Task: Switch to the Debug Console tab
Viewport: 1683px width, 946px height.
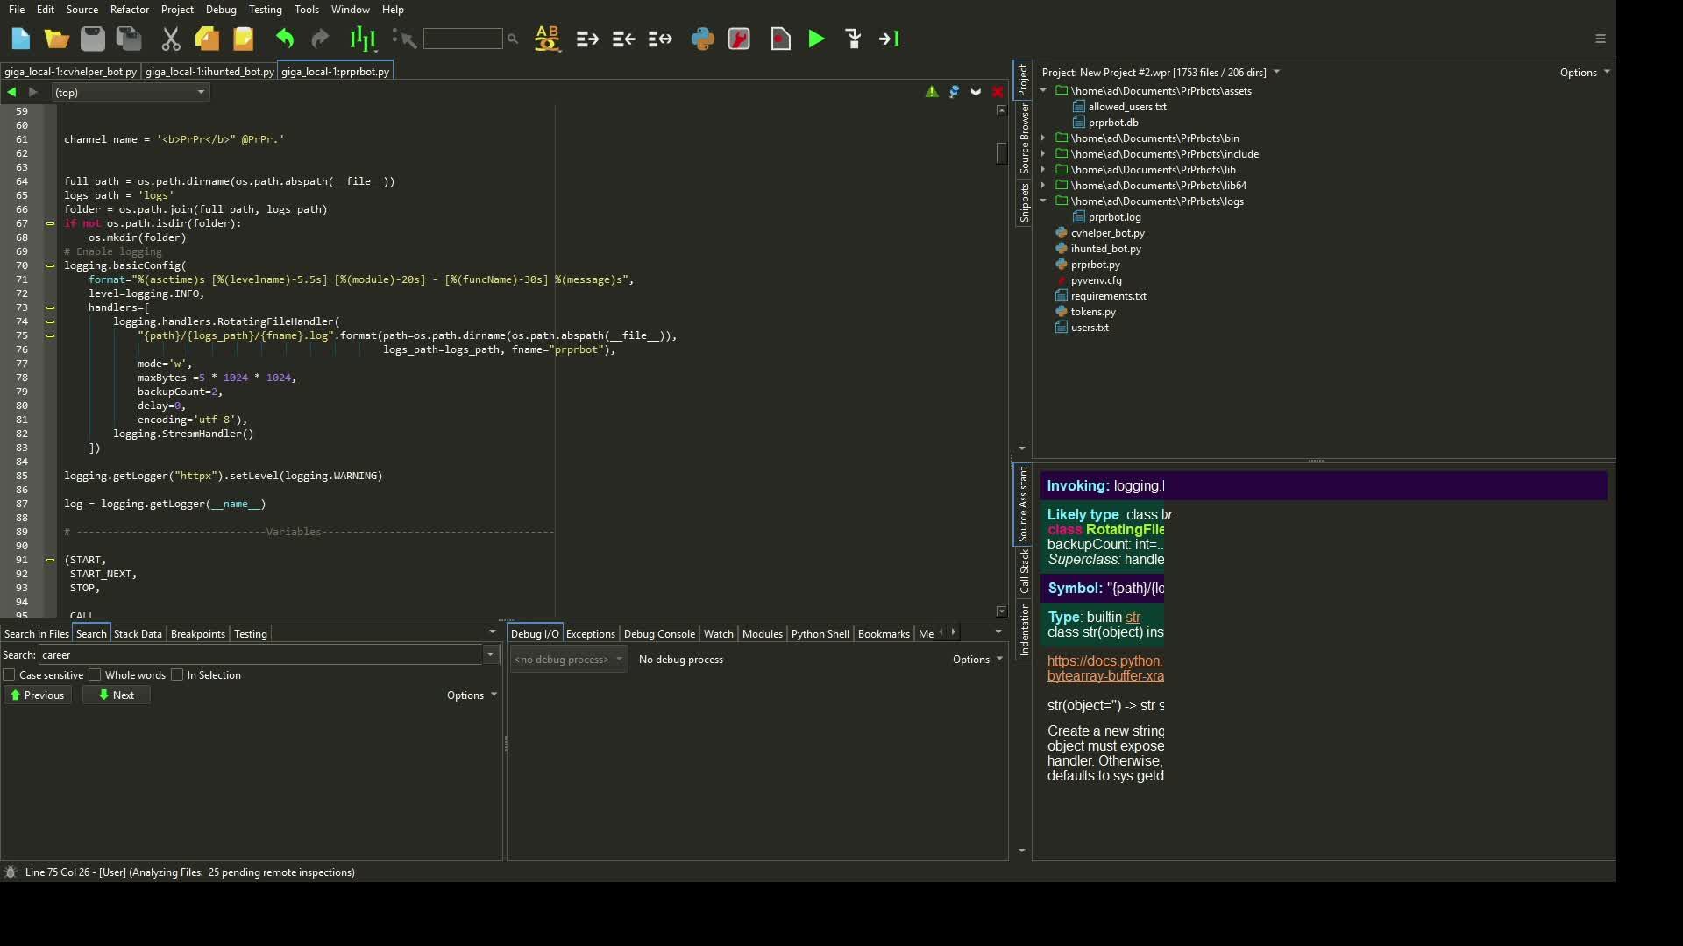Action: coord(659,632)
